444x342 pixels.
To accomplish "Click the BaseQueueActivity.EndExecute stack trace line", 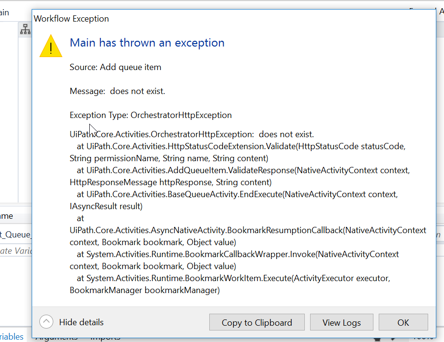I will (237, 194).
